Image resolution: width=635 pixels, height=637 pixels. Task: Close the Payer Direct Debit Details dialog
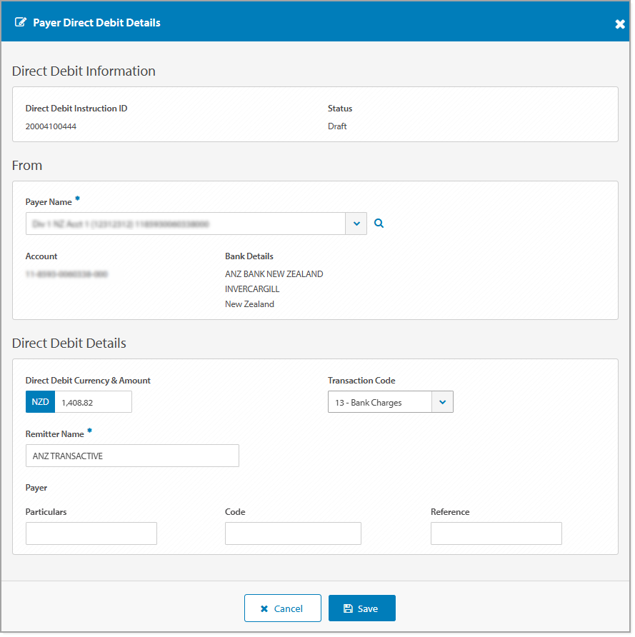620,24
